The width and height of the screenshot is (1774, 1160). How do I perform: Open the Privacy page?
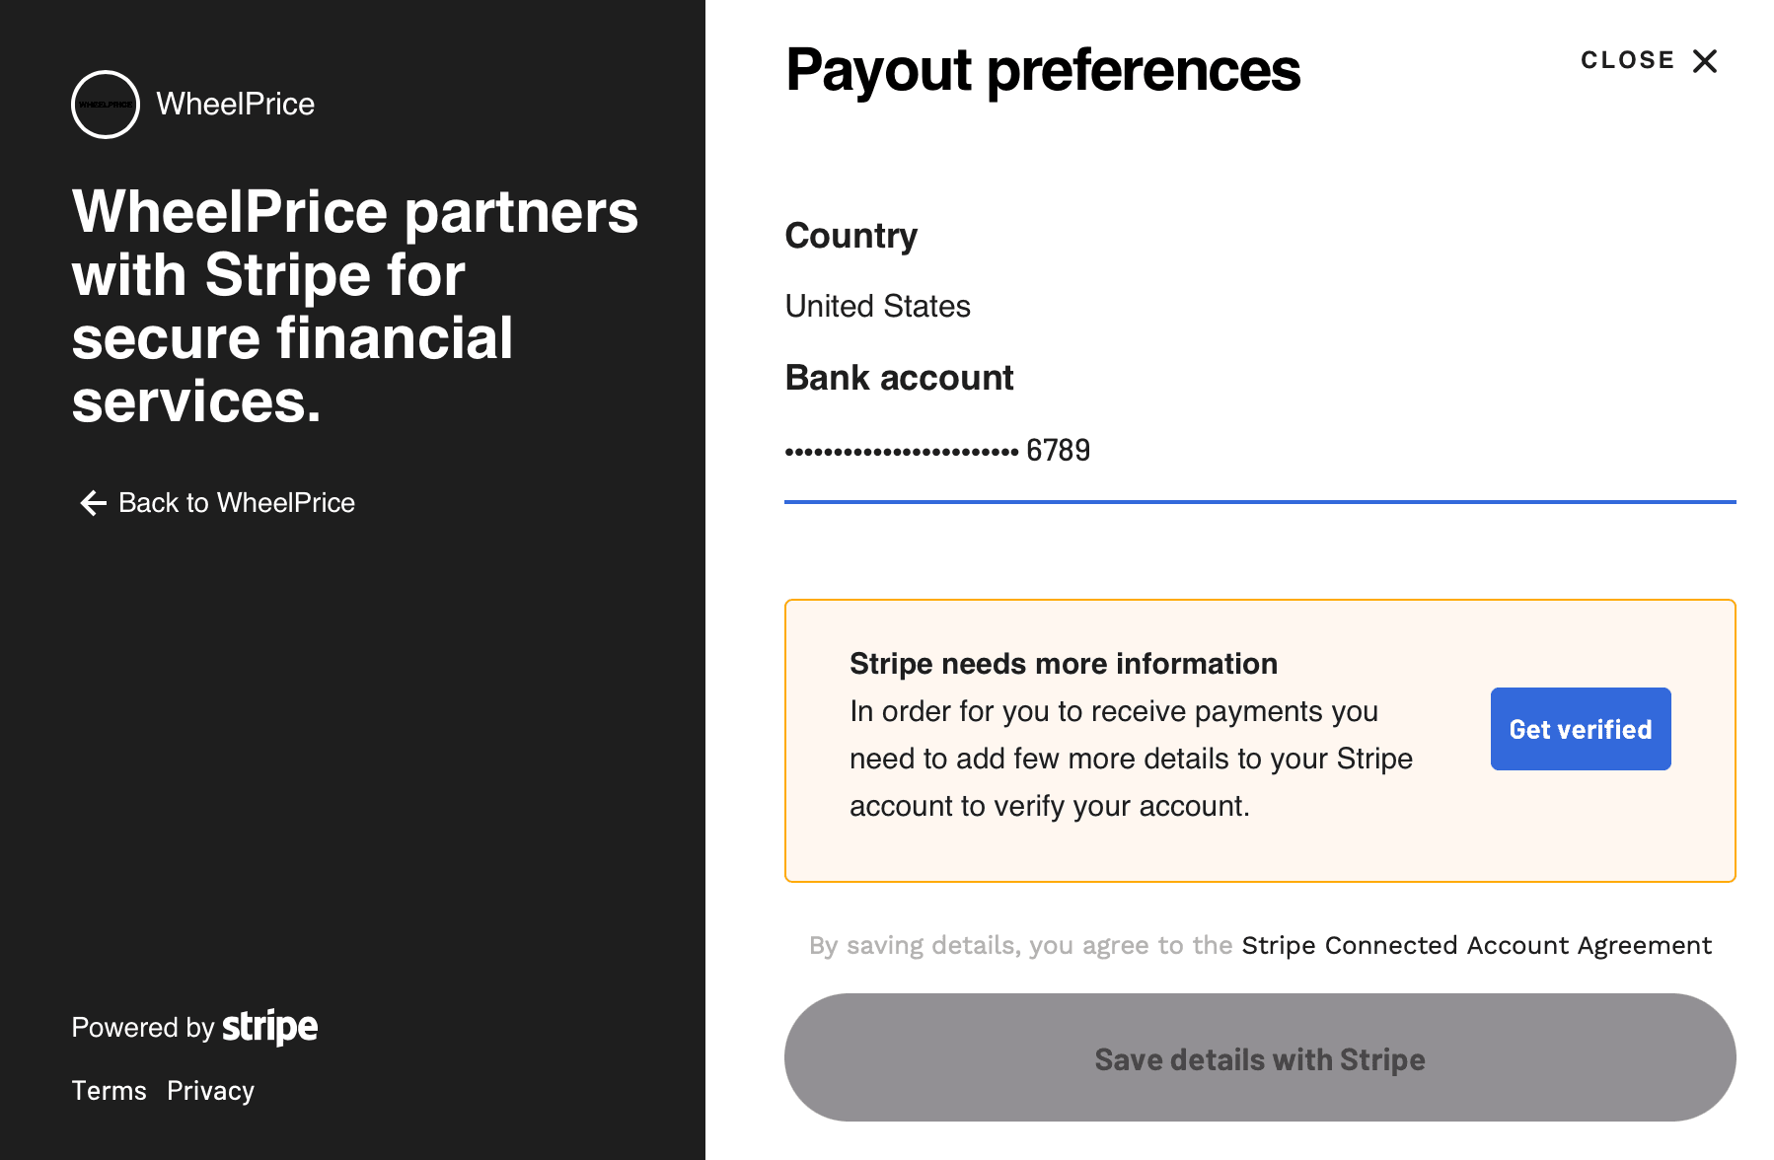tap(210, 1090)
